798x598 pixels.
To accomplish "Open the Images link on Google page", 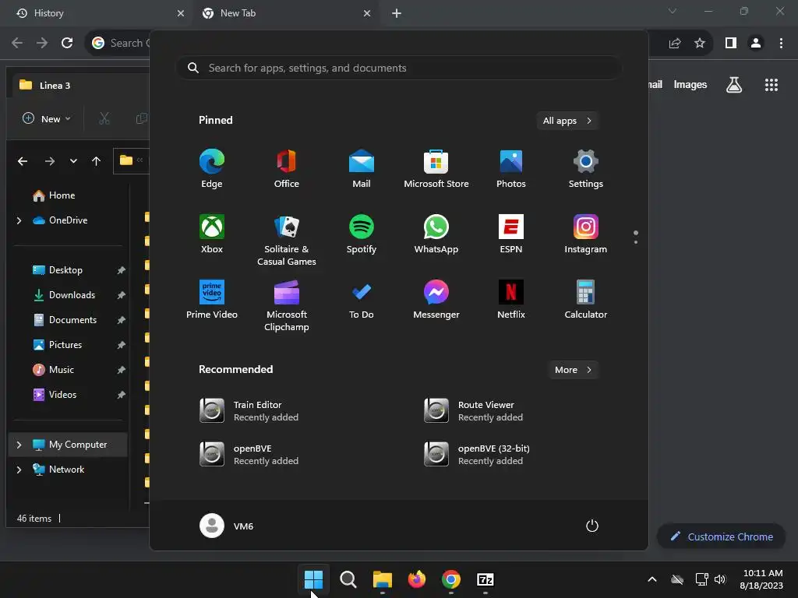I will click(690, 85).
